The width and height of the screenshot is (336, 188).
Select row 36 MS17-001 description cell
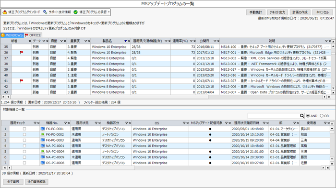(275, 52)
